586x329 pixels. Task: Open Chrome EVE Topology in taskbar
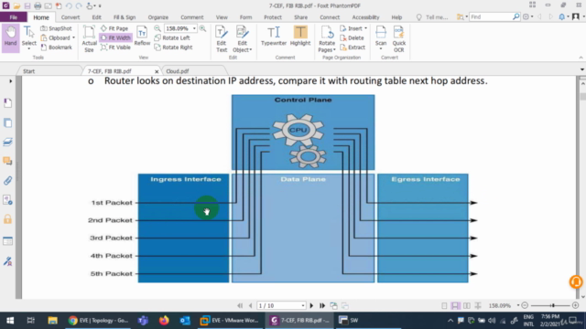(x=99, y=320)
